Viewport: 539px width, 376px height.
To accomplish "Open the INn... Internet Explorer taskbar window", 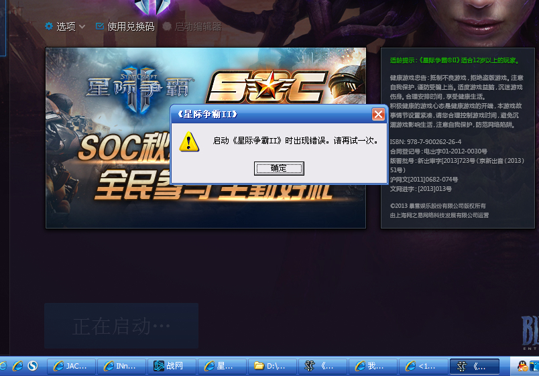I will click(122, 367).
